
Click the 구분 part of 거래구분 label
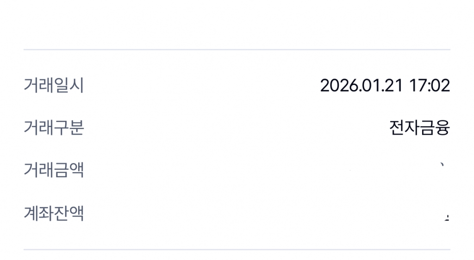pyautogui.click(x=69, y=128)
